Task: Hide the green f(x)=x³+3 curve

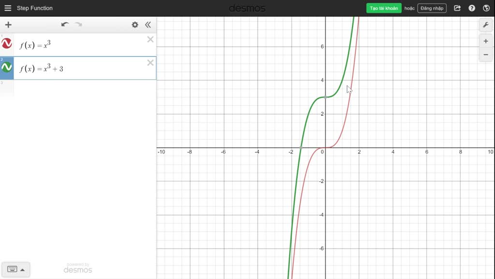Action: tap(7, 67)
